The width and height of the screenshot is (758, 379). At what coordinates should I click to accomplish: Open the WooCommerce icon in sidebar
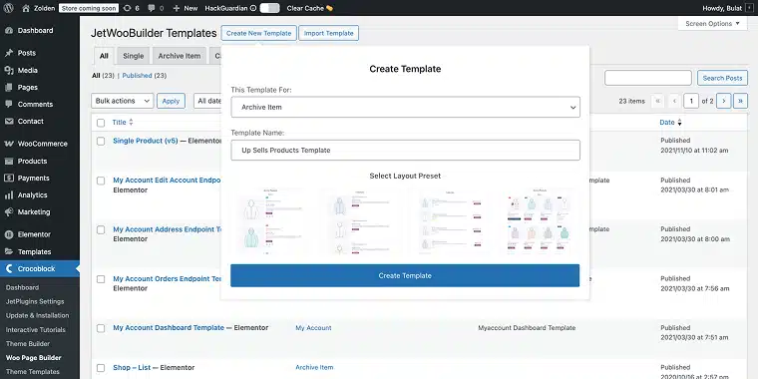click(9, 144)
